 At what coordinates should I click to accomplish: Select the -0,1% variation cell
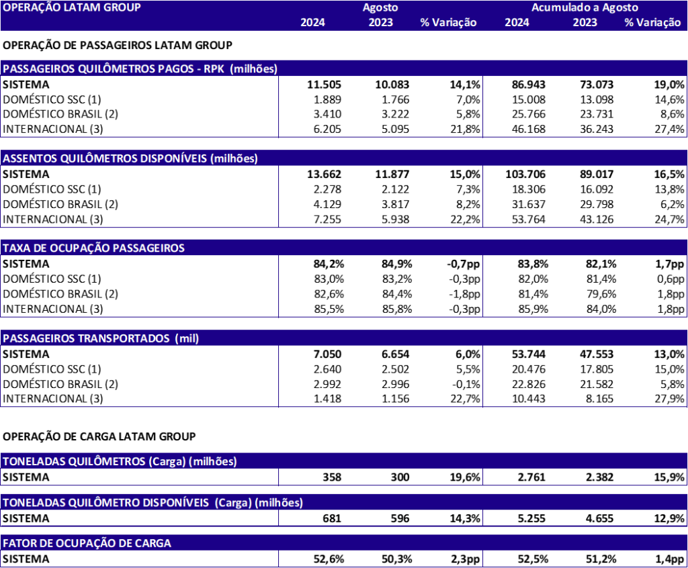466,384
